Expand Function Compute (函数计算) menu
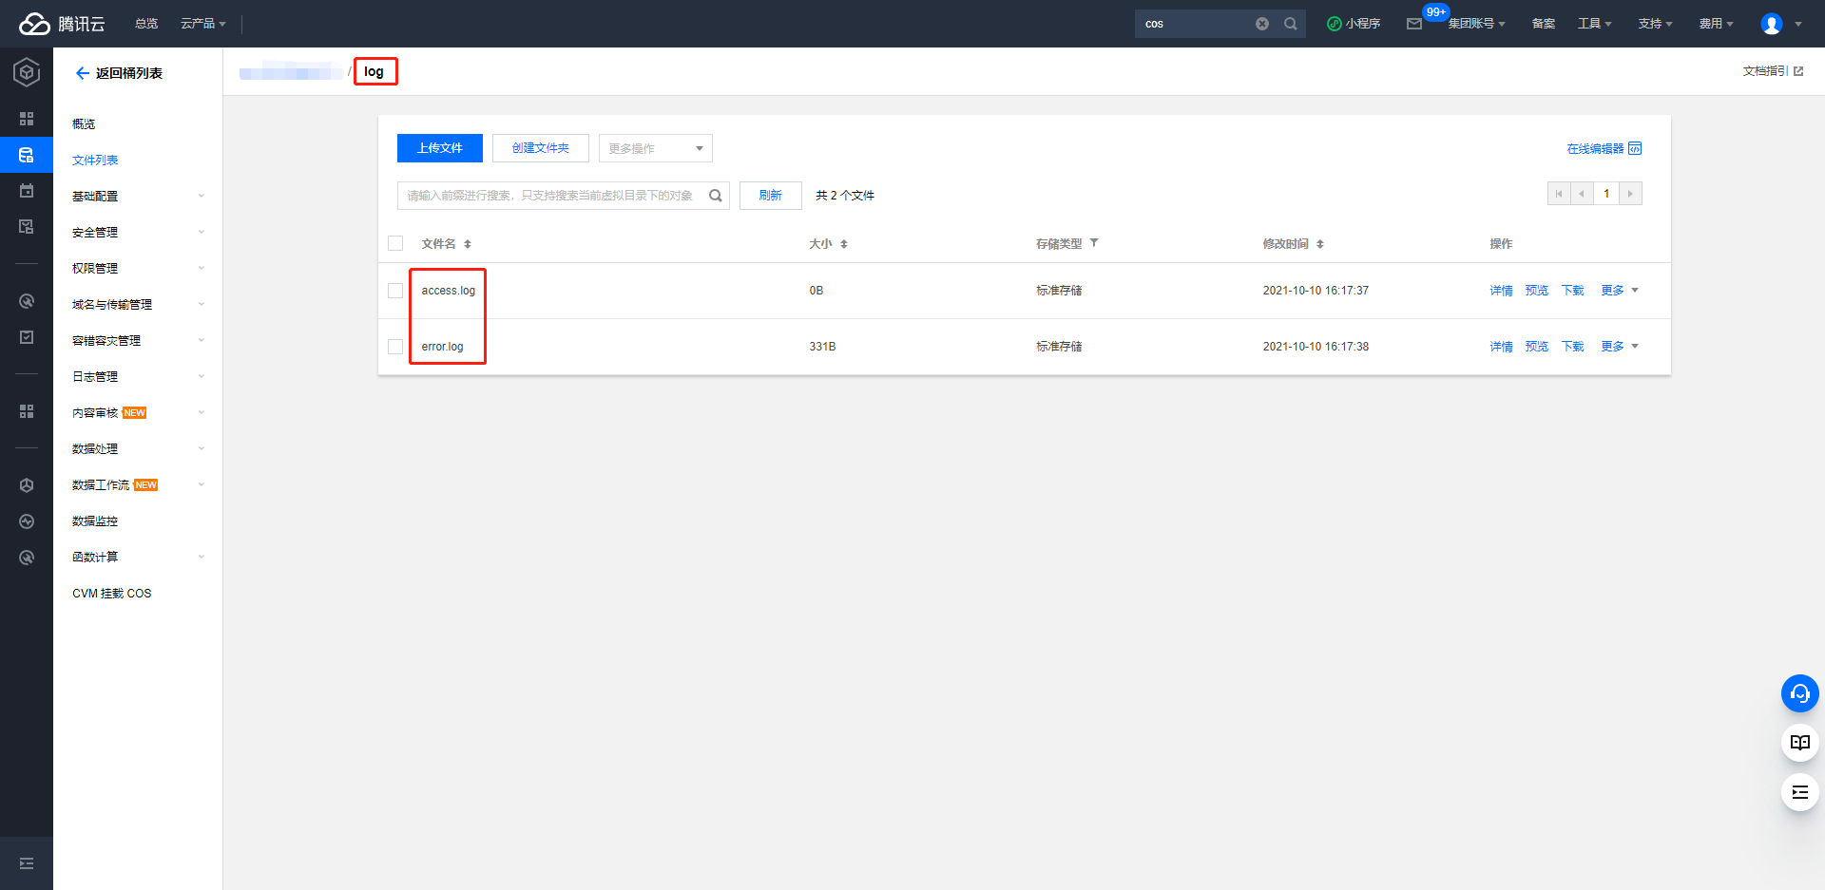The image size is (1825, 890). pos(138,558)
